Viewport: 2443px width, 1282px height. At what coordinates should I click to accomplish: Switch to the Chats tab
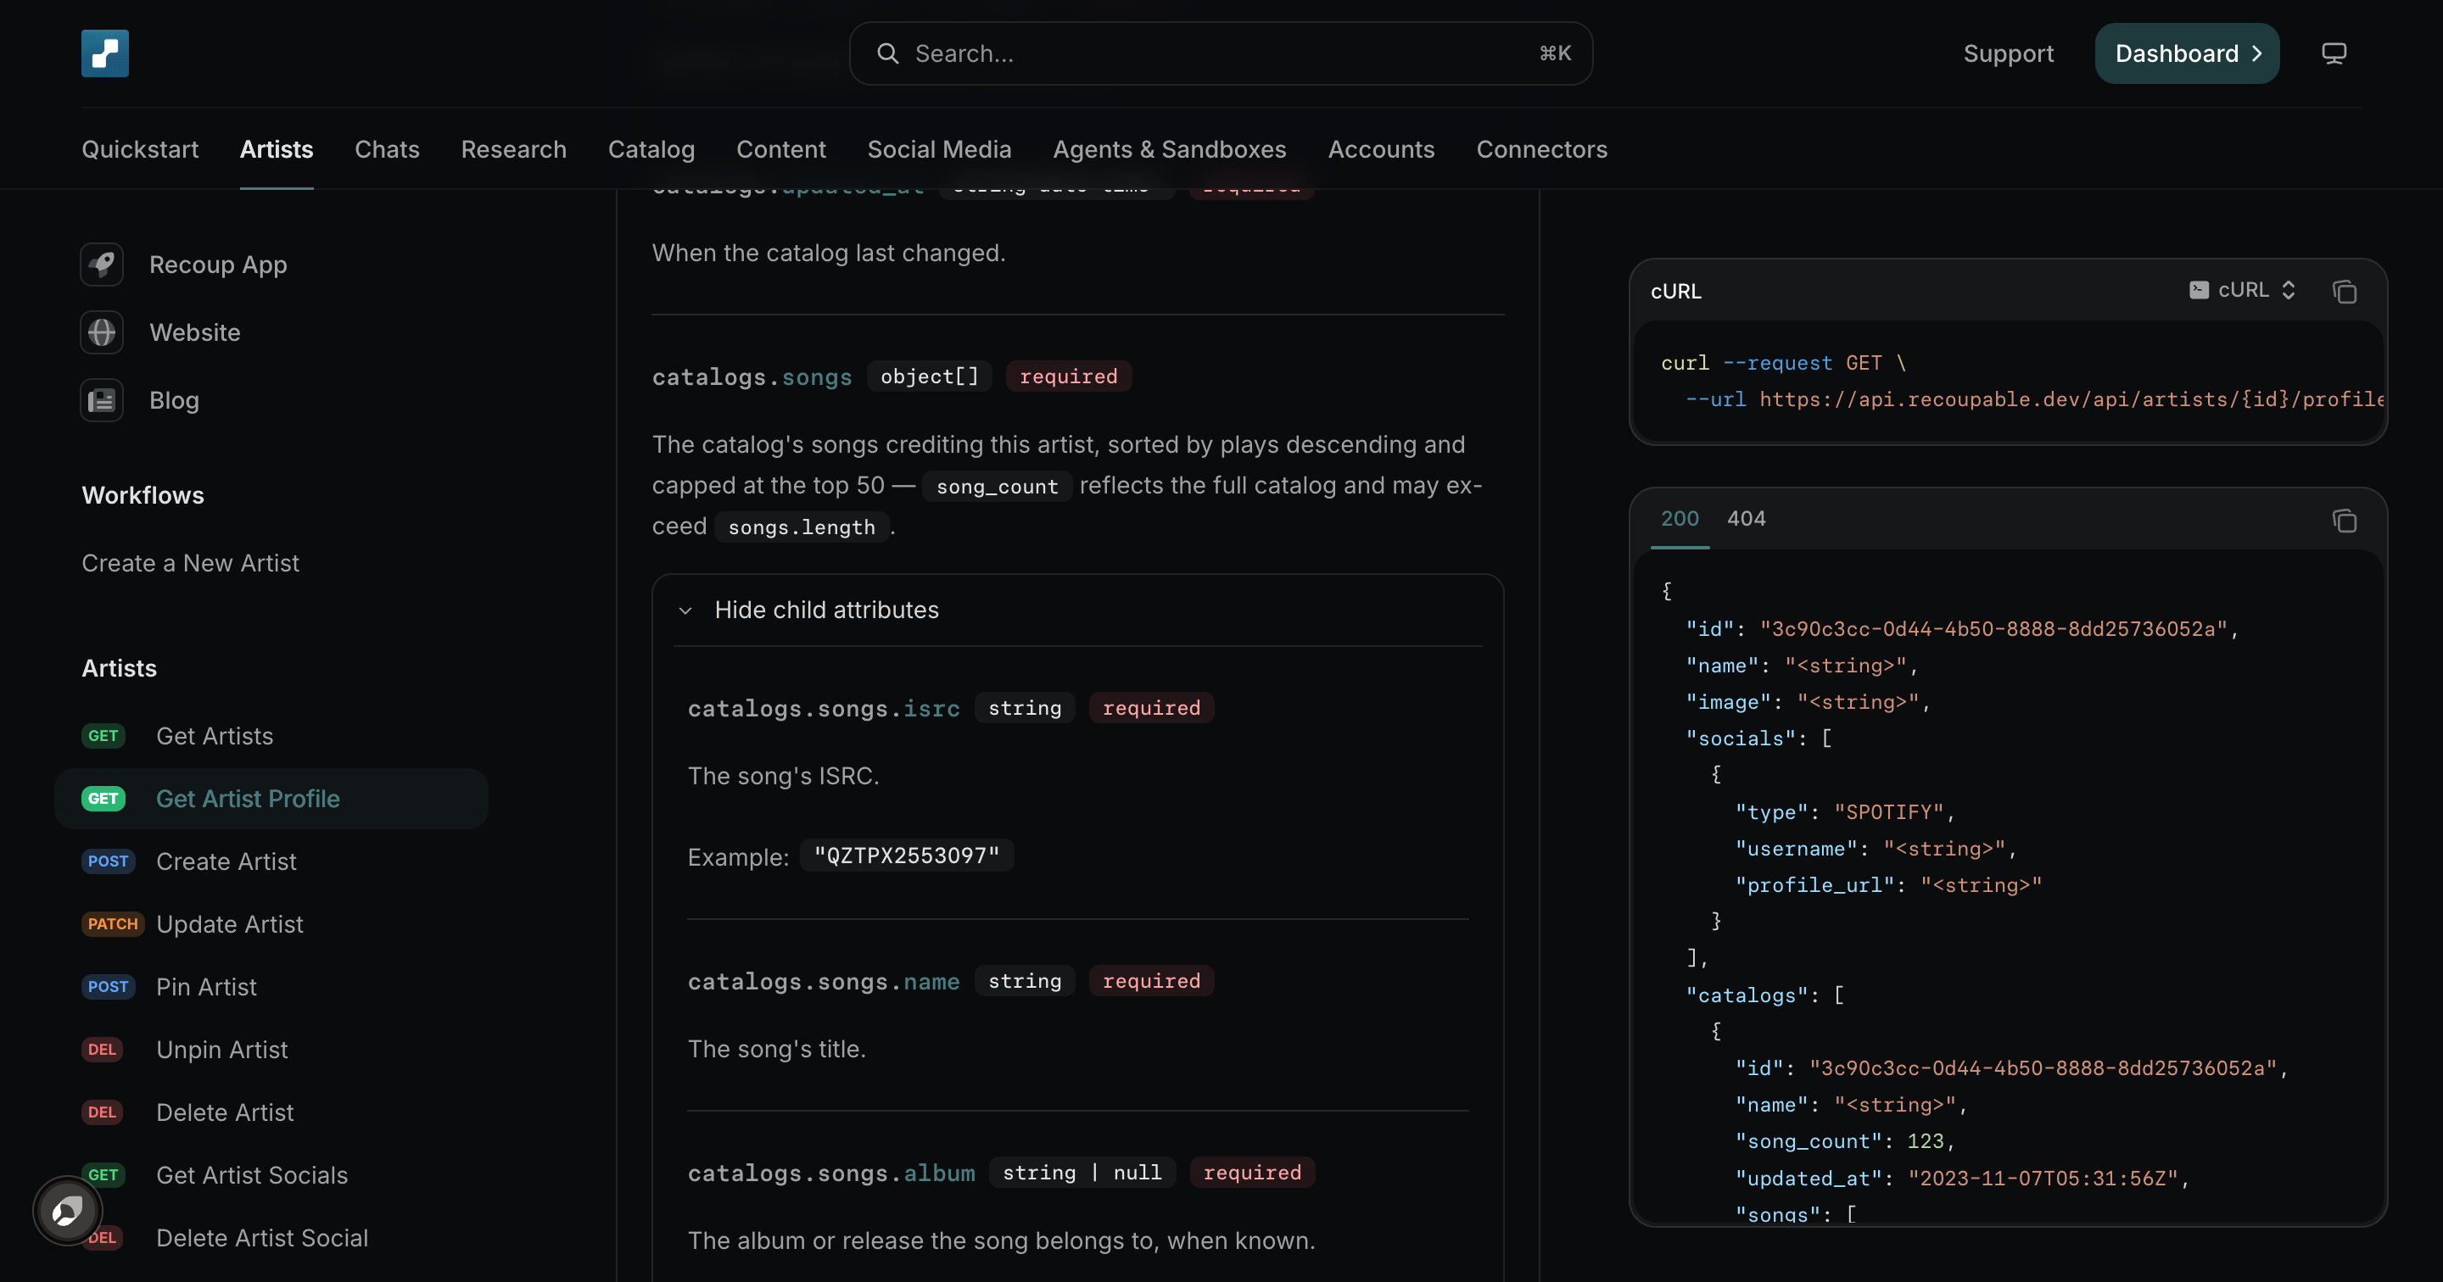(x=387, y=150)
